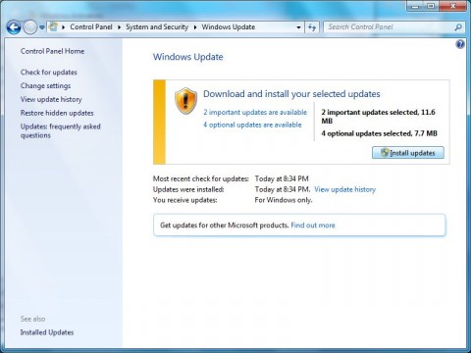Viewport: 471px width, 353px height.
Task: Open 2 important updates are available
Action: (x=255, y=112)
